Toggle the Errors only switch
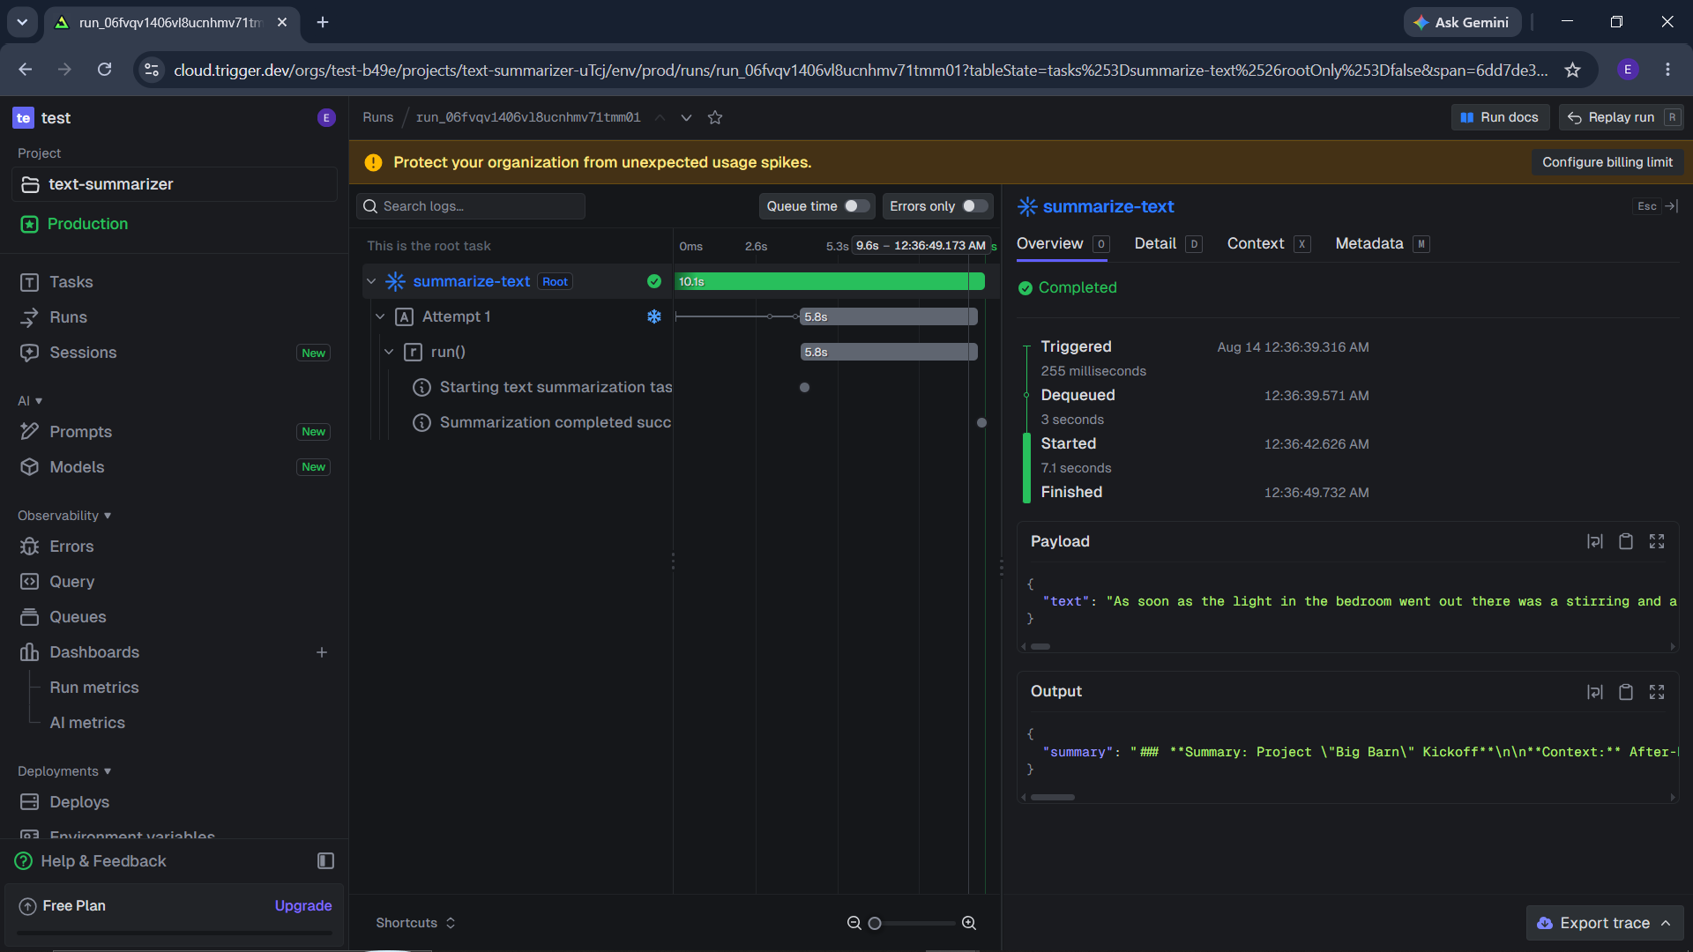Viewport: 1693px width, 952px height. pos(975,206)
